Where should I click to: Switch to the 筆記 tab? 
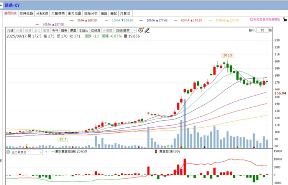click(x=114, y=13)
